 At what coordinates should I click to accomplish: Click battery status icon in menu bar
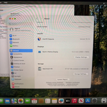click(x=105, y=3)
